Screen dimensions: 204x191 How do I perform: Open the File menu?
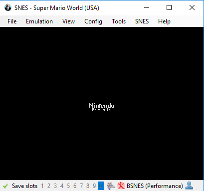click(12, 21)
